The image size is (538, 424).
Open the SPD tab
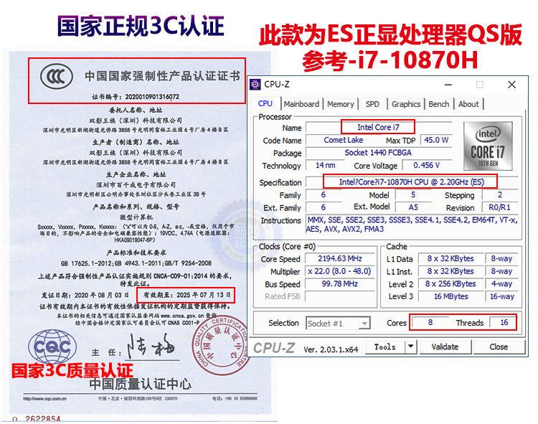click(372, 104)
